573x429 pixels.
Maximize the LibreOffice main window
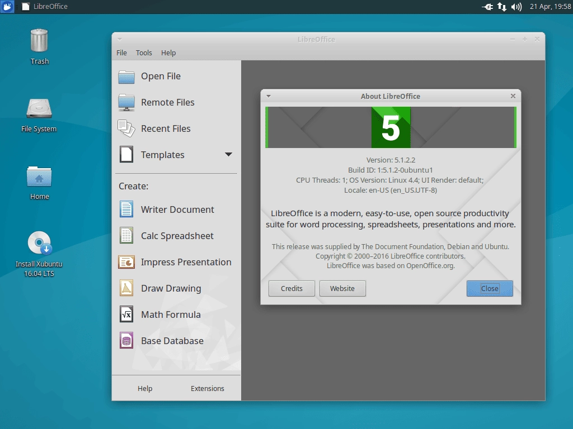coord(525,39)
